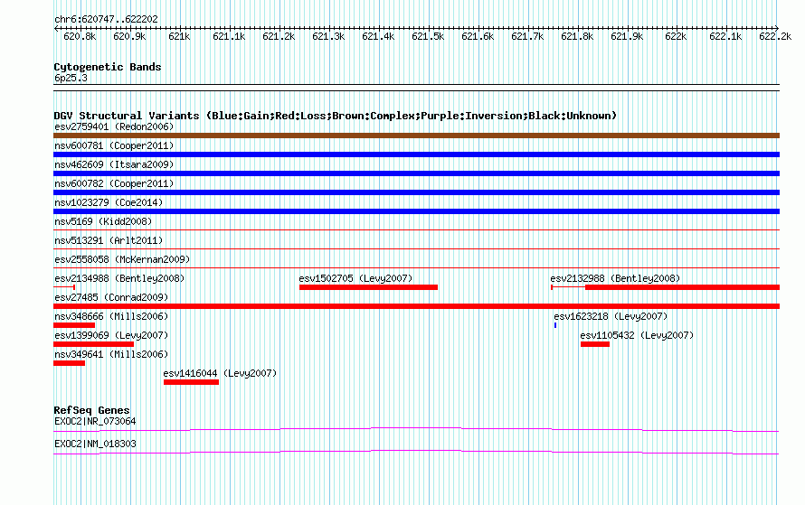805x505 pixels.
Task: Click esv1416044 (Levy2007) label
Action: tap(220, 373)
